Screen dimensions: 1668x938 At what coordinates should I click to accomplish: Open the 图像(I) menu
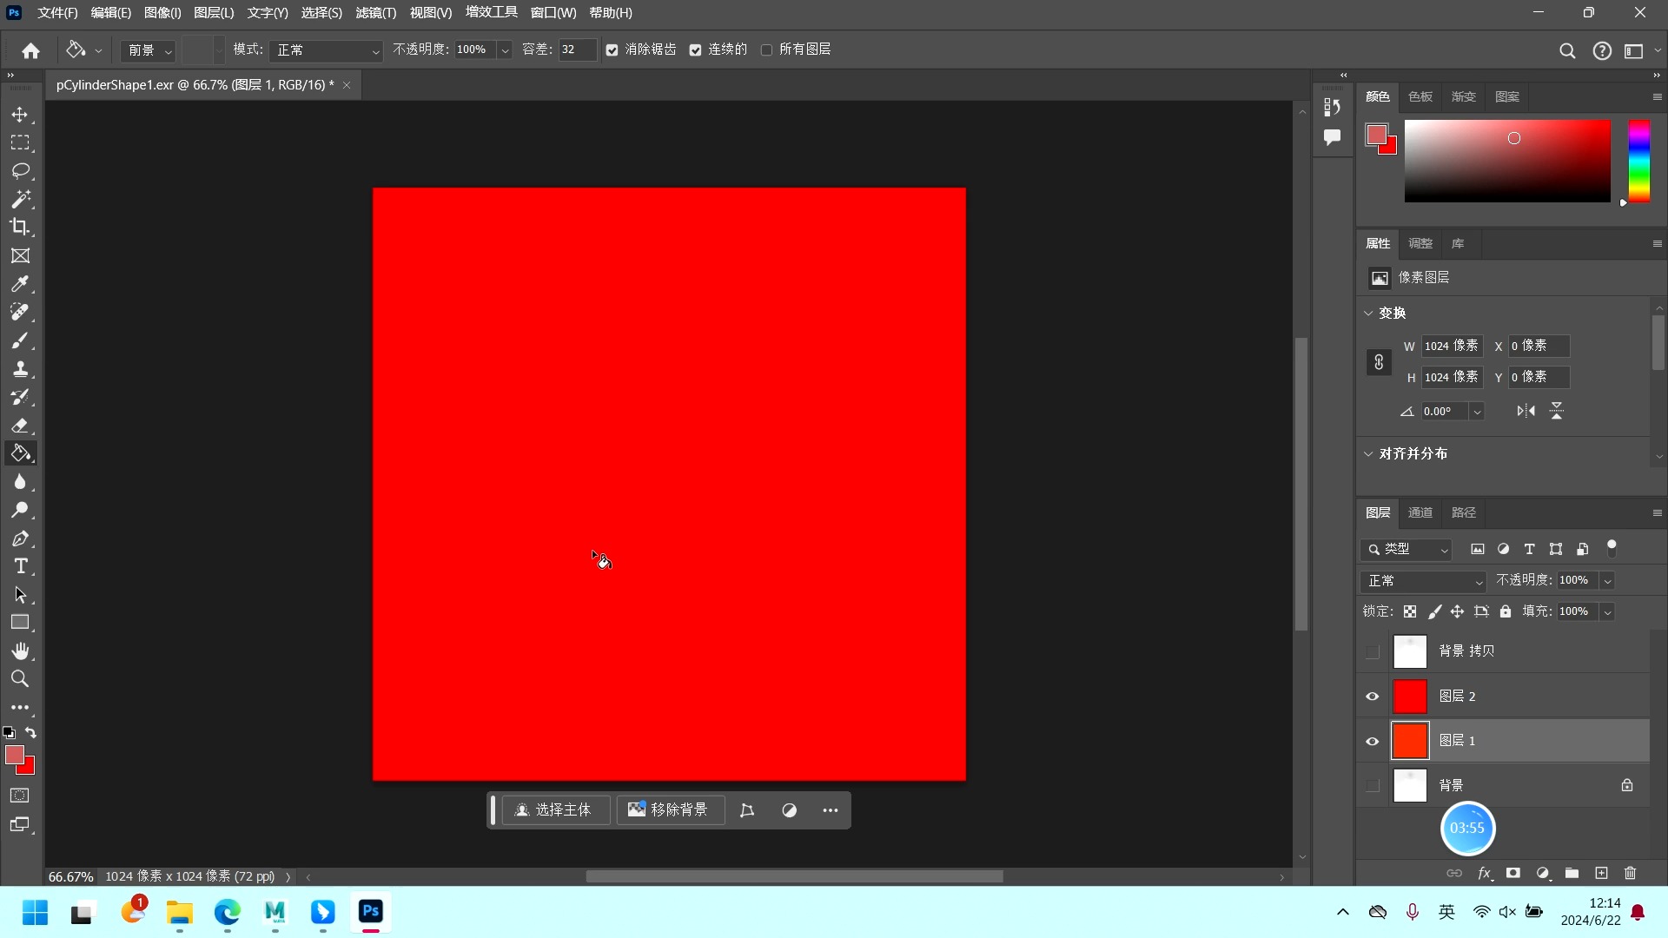click(162, 13)
